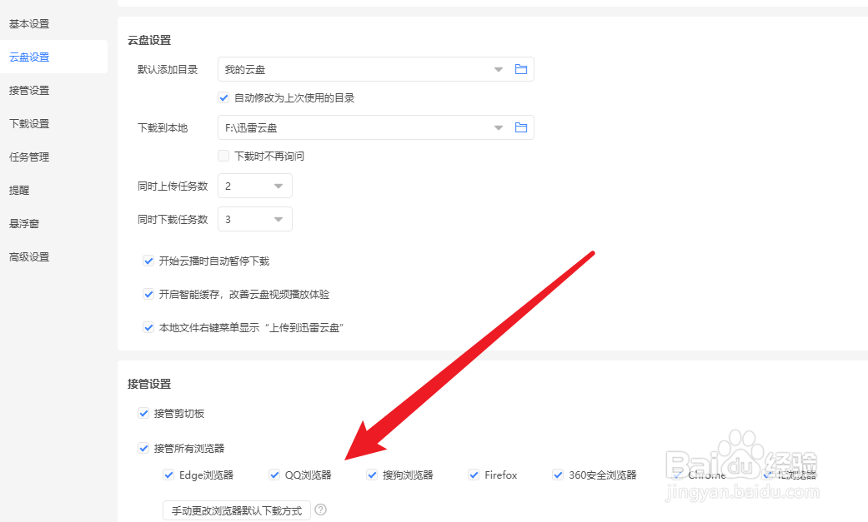
Task: Disable QQ浏览器 takeover checkbox
Action: [x=273, y=475]
